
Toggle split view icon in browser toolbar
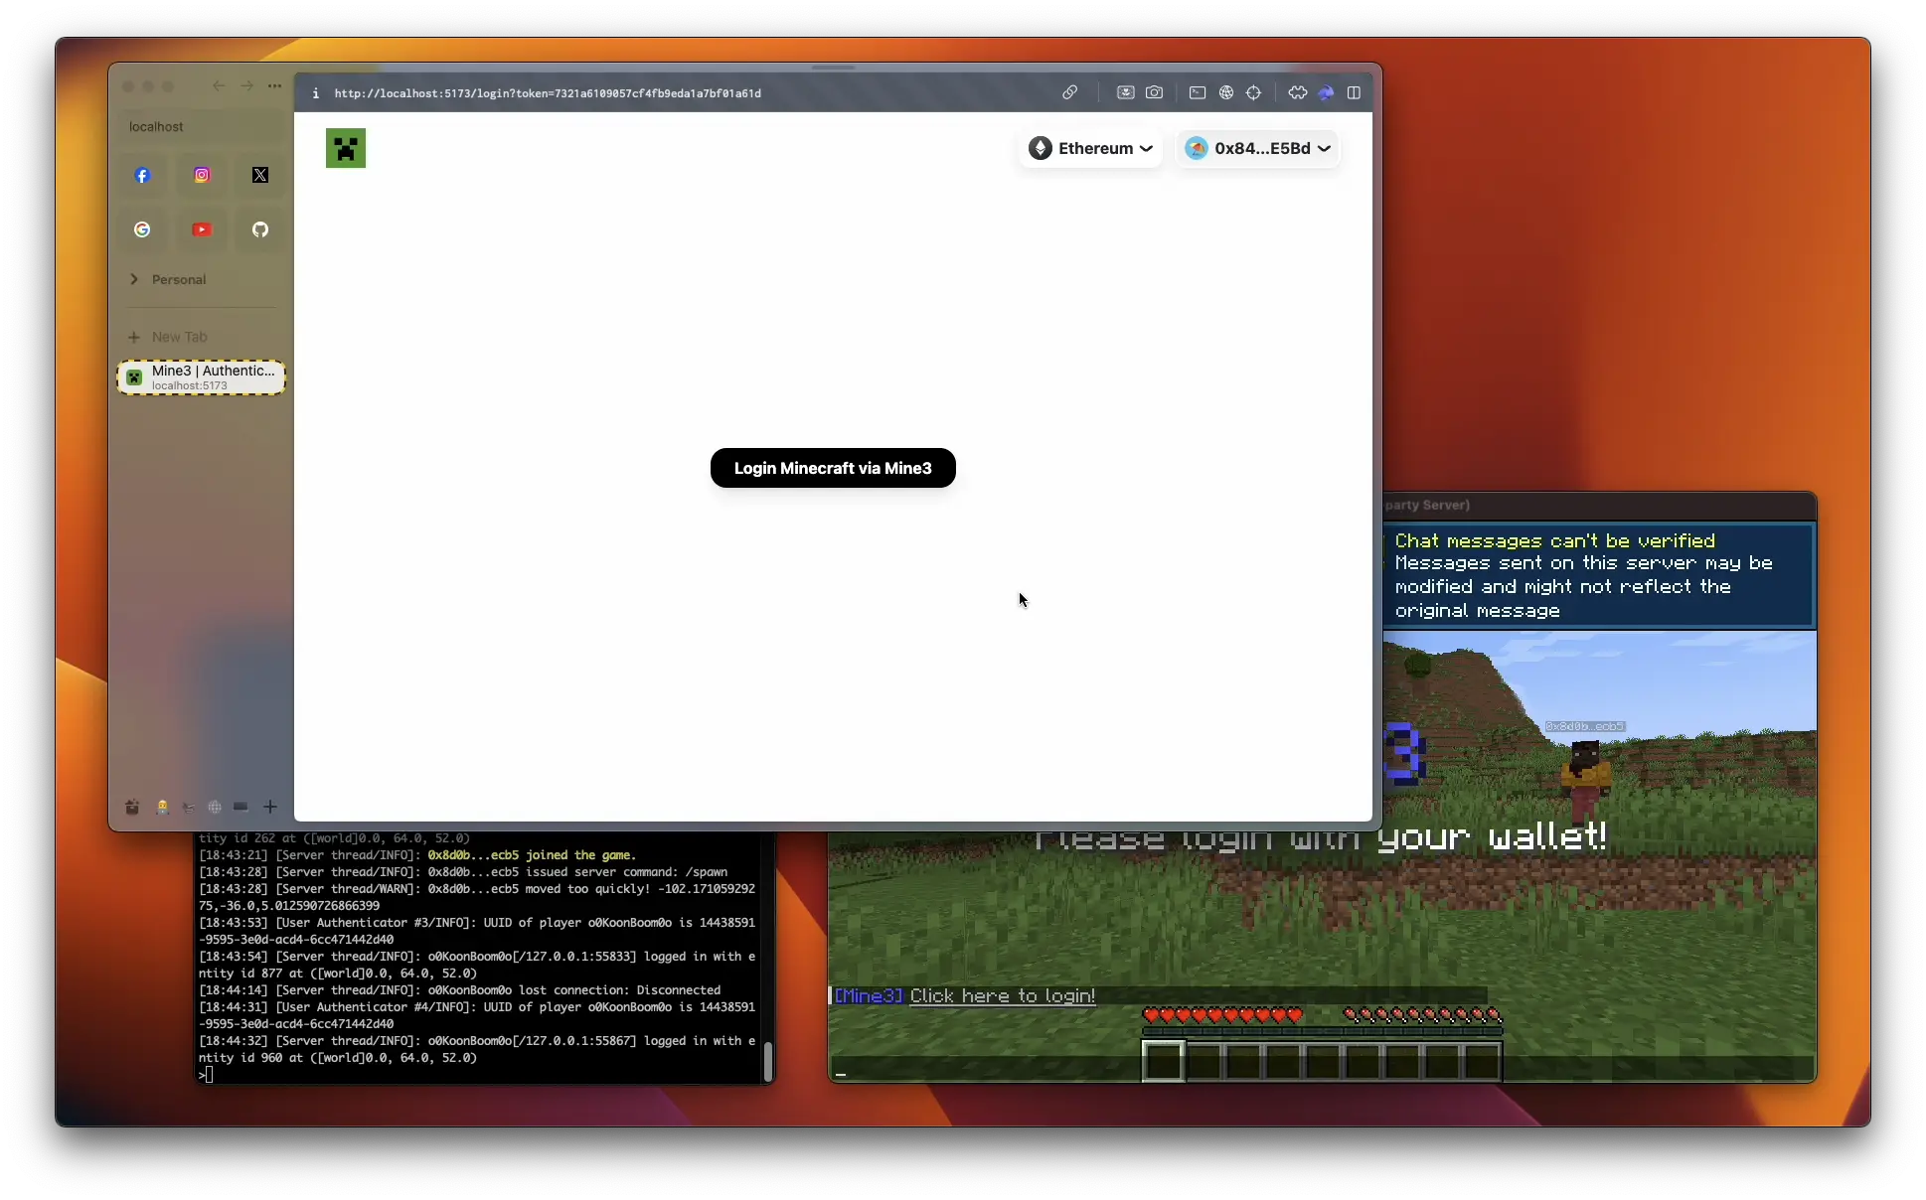coord(1354,92)
